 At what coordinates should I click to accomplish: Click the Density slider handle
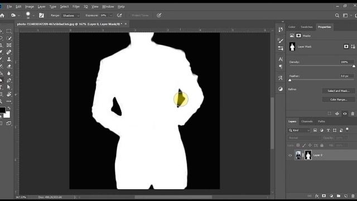click(x=354, y=66)
